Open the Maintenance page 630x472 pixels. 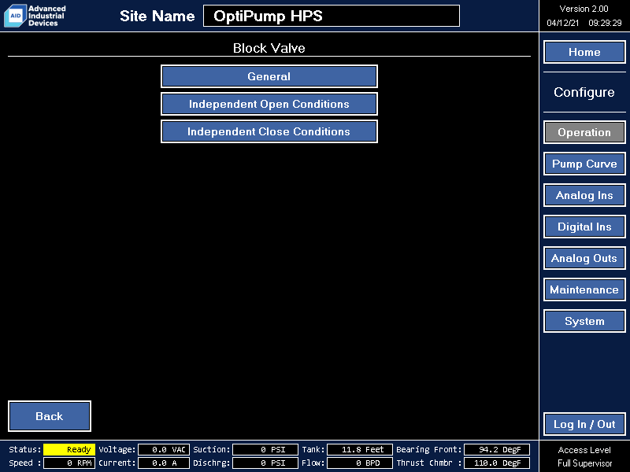pyautogui.click(x=584, y=289)
